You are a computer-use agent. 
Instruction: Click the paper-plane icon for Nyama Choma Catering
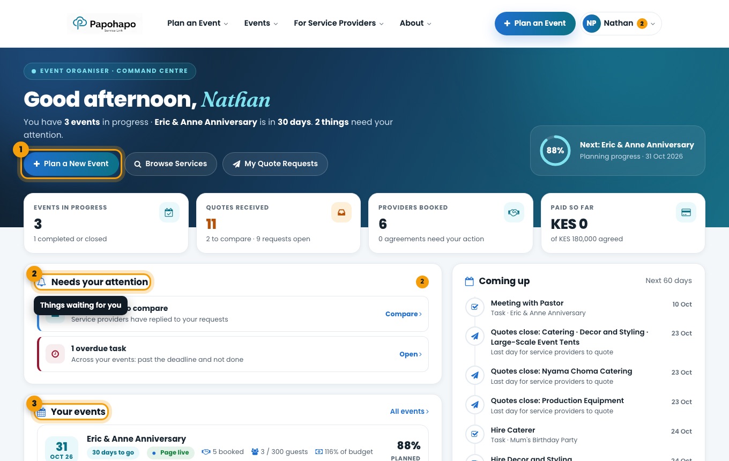tap(474, 375)
